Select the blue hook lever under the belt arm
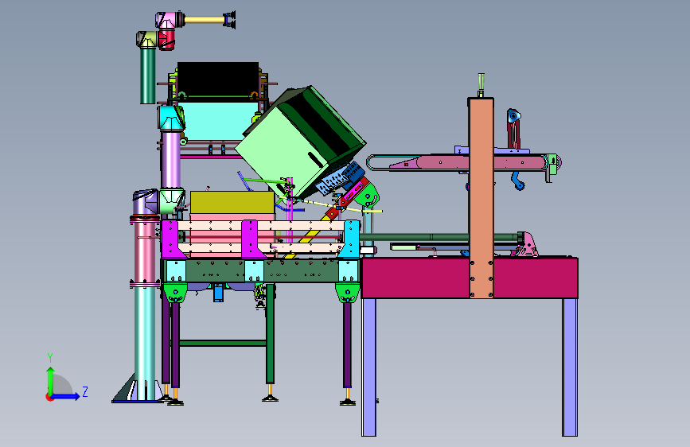Screen dimensions: 690x447 tap(517, 181)
